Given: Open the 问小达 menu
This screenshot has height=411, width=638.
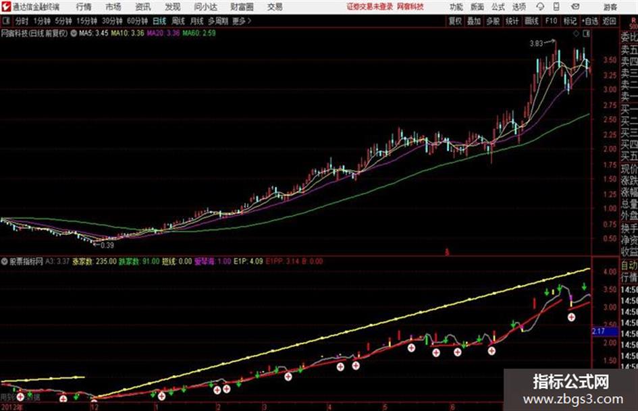Looking at the screenshot, I should coord(205,7).
